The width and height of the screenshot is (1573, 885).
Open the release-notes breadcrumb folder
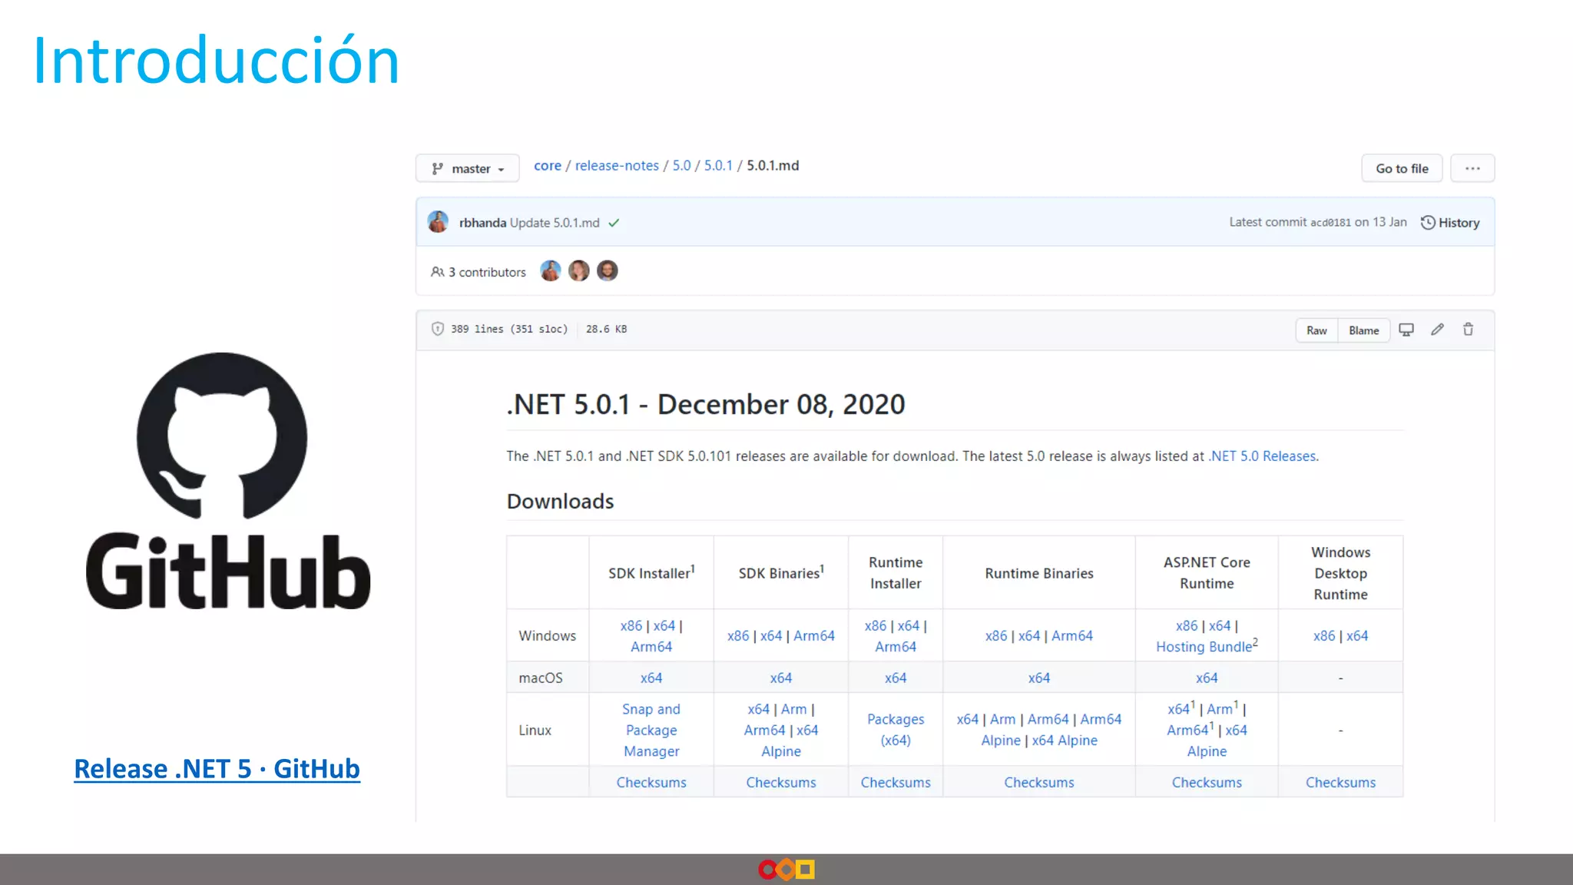point(617,166)
